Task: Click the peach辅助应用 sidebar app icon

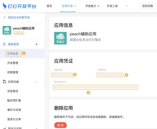Action: coord(7,30)
